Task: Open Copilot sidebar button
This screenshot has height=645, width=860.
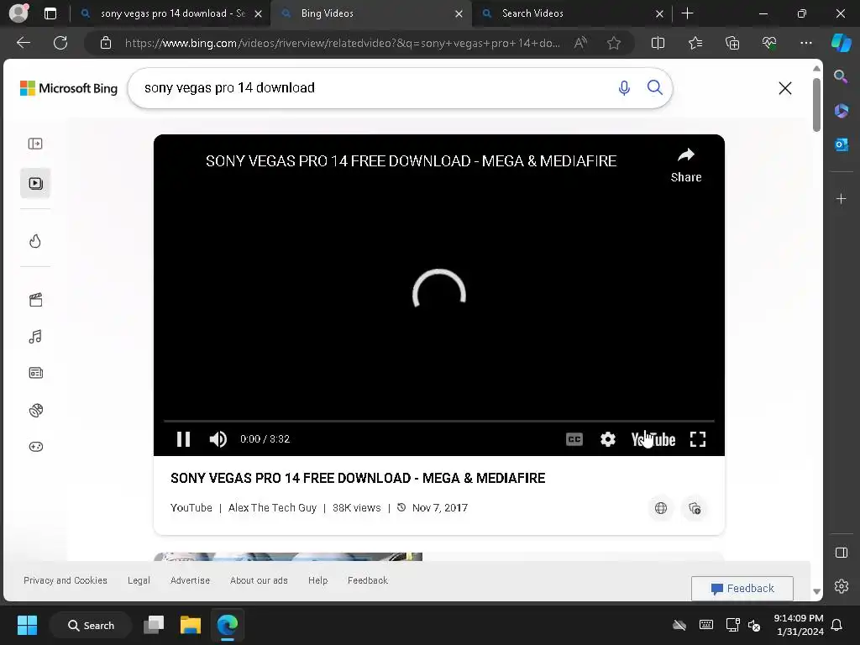Action: (x=841, y=43)
